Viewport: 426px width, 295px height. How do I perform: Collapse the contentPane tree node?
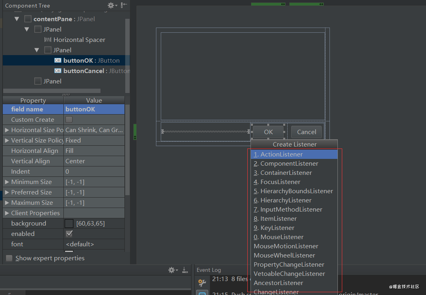[17, 19]
